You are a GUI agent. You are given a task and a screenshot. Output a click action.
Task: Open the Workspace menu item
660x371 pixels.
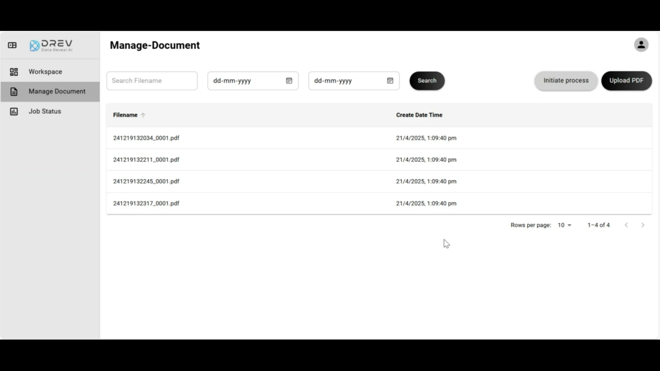click(45, 72)
